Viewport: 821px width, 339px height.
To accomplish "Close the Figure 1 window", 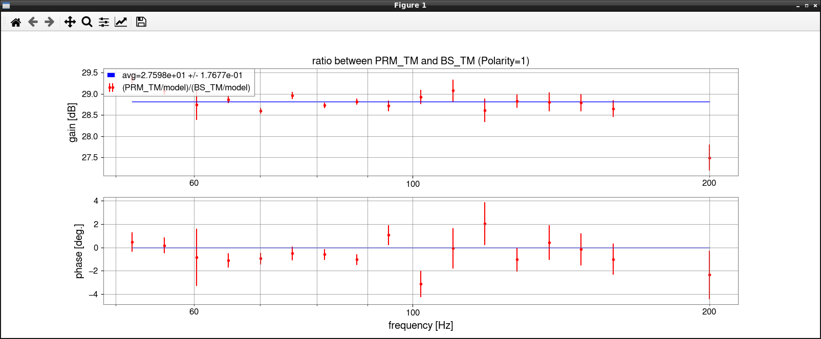I will [x=815, y=6].
